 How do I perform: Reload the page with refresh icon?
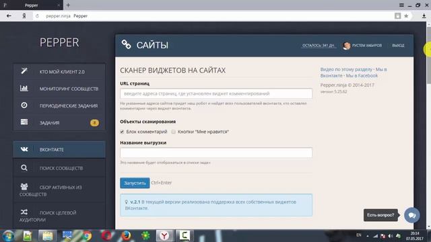pyautogui.click(x=38, y=16)
